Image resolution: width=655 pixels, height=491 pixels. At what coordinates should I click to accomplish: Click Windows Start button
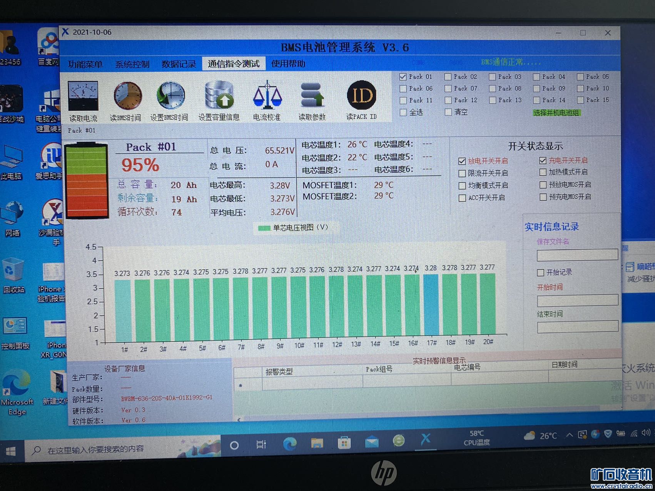(x=11, y=452)
